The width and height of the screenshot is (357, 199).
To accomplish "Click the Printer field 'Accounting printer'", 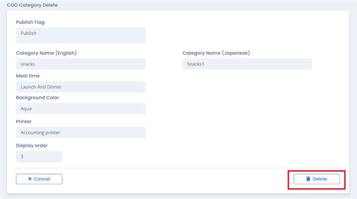I will 81,133.
